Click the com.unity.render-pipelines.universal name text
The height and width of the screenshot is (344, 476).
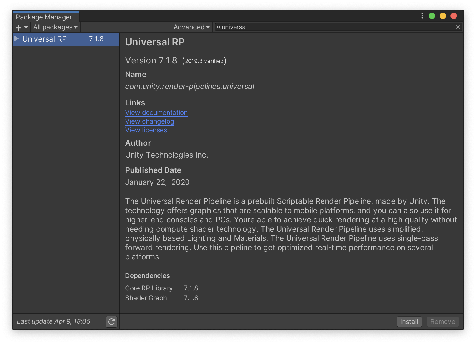pos(190,87)
